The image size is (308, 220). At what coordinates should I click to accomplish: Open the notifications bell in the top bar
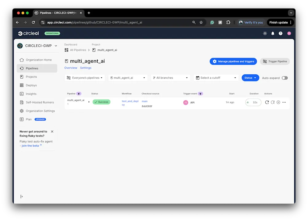(x=272, y=33)
